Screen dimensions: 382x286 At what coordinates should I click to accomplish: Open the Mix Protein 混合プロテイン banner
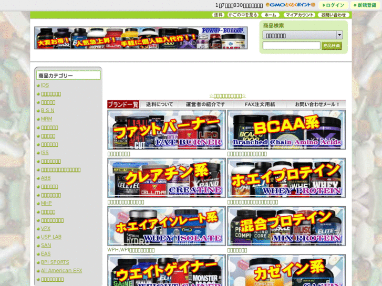pos(286,226)
